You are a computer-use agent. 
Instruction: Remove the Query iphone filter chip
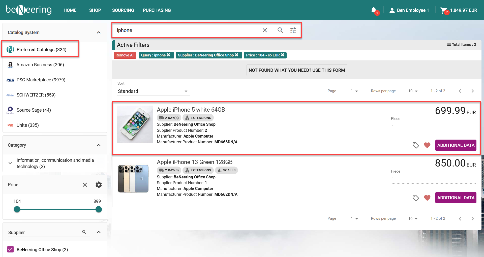tap(168, 55)
